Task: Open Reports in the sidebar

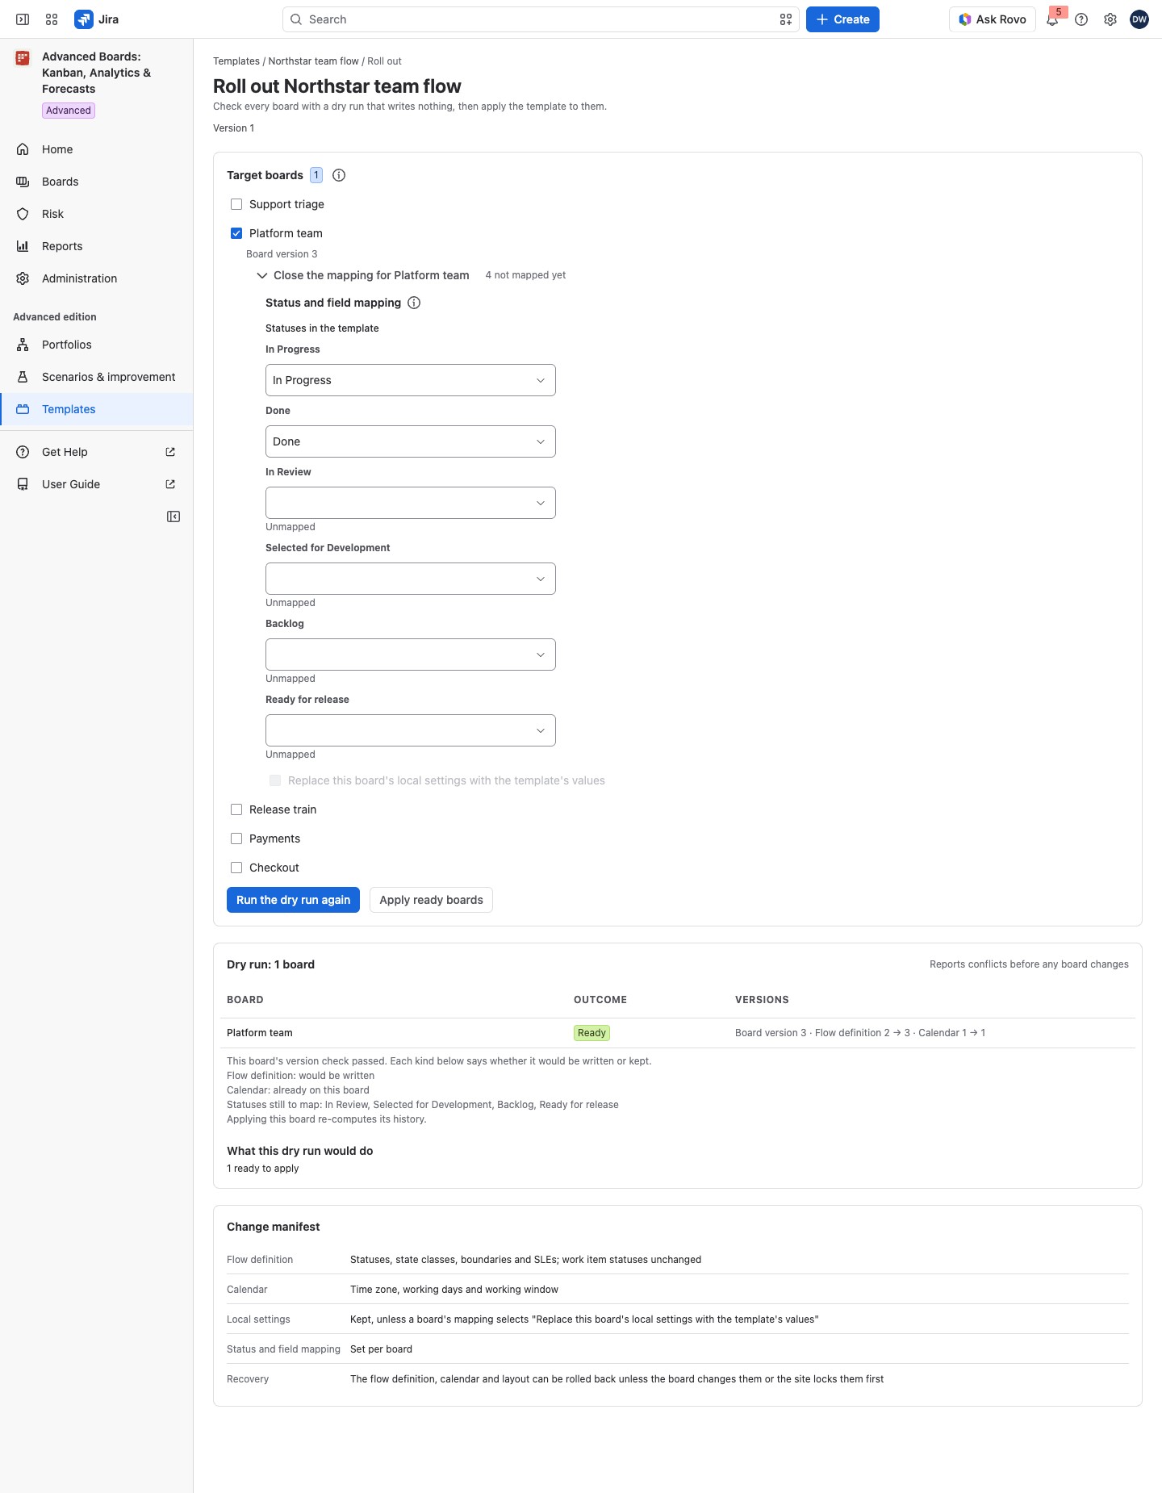Action: 97,246
